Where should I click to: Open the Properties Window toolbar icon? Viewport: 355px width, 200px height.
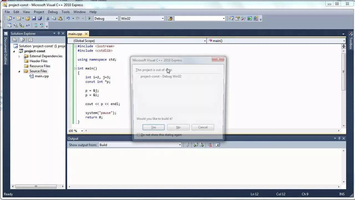pos(237,18)
